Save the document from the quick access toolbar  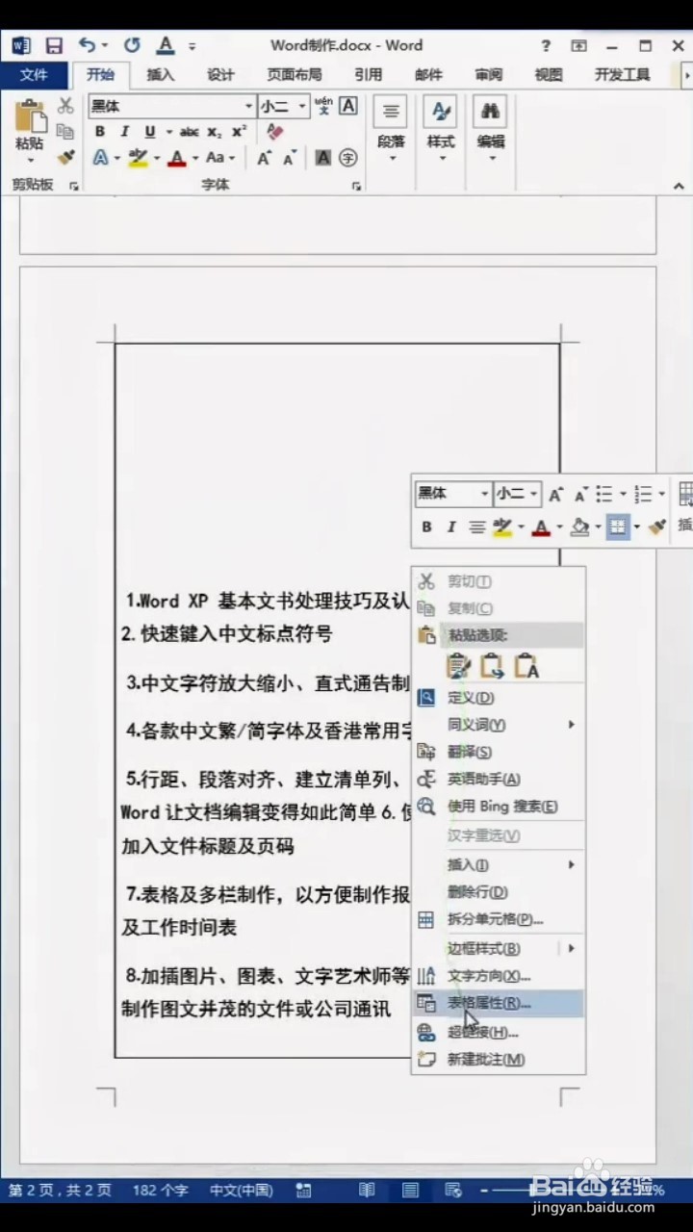[54, 45]
